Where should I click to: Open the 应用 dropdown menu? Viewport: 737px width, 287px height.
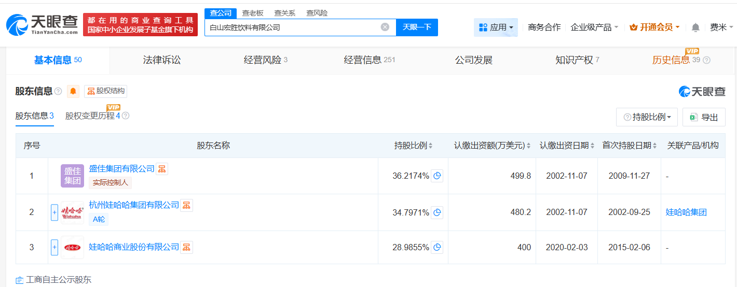[496, 27]
